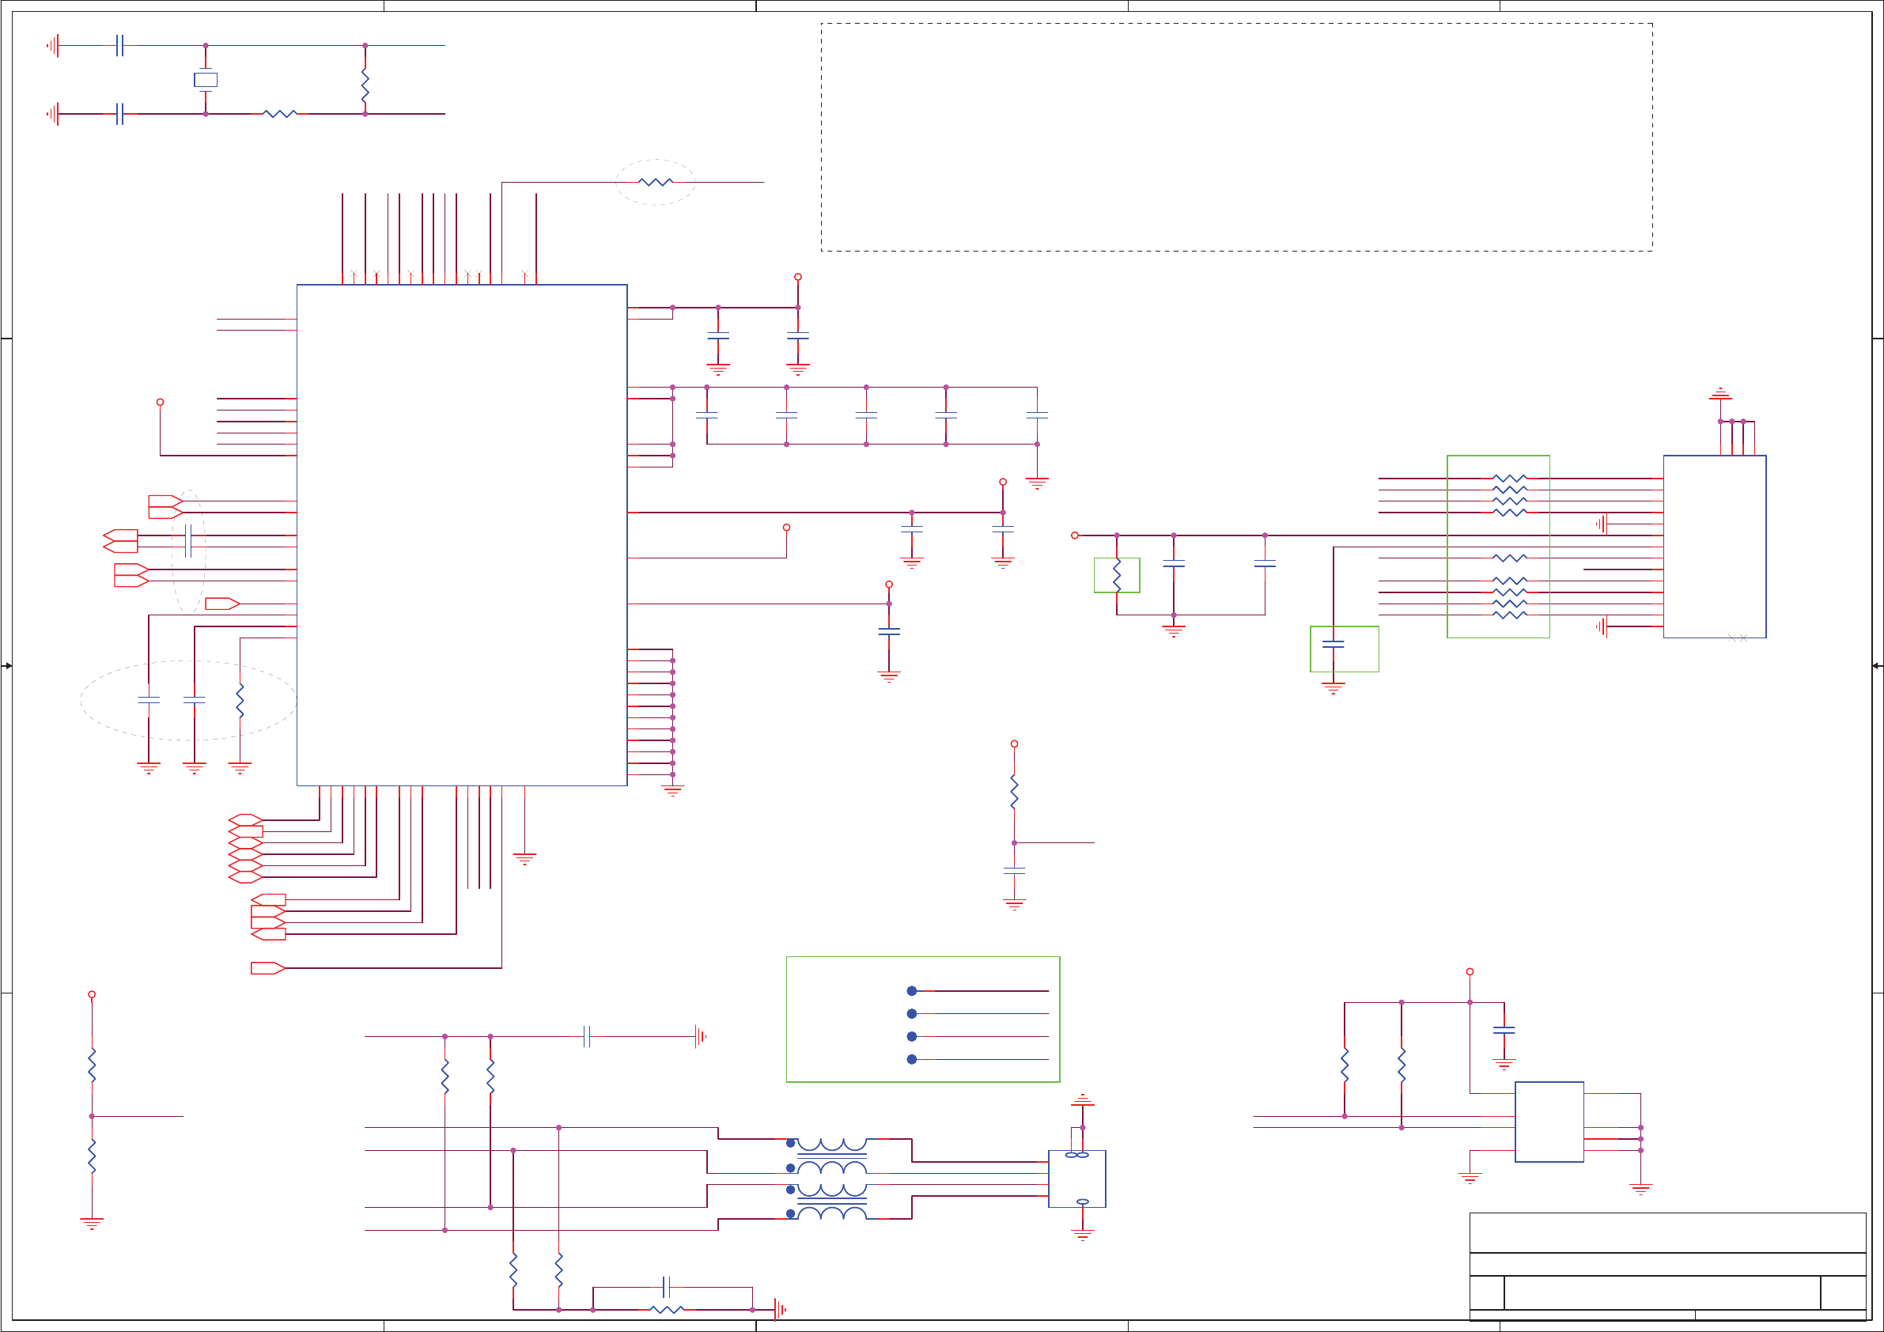
Task: Click the horizontal resistor on the crystal's lower line
Action: [x=279, y=114]
